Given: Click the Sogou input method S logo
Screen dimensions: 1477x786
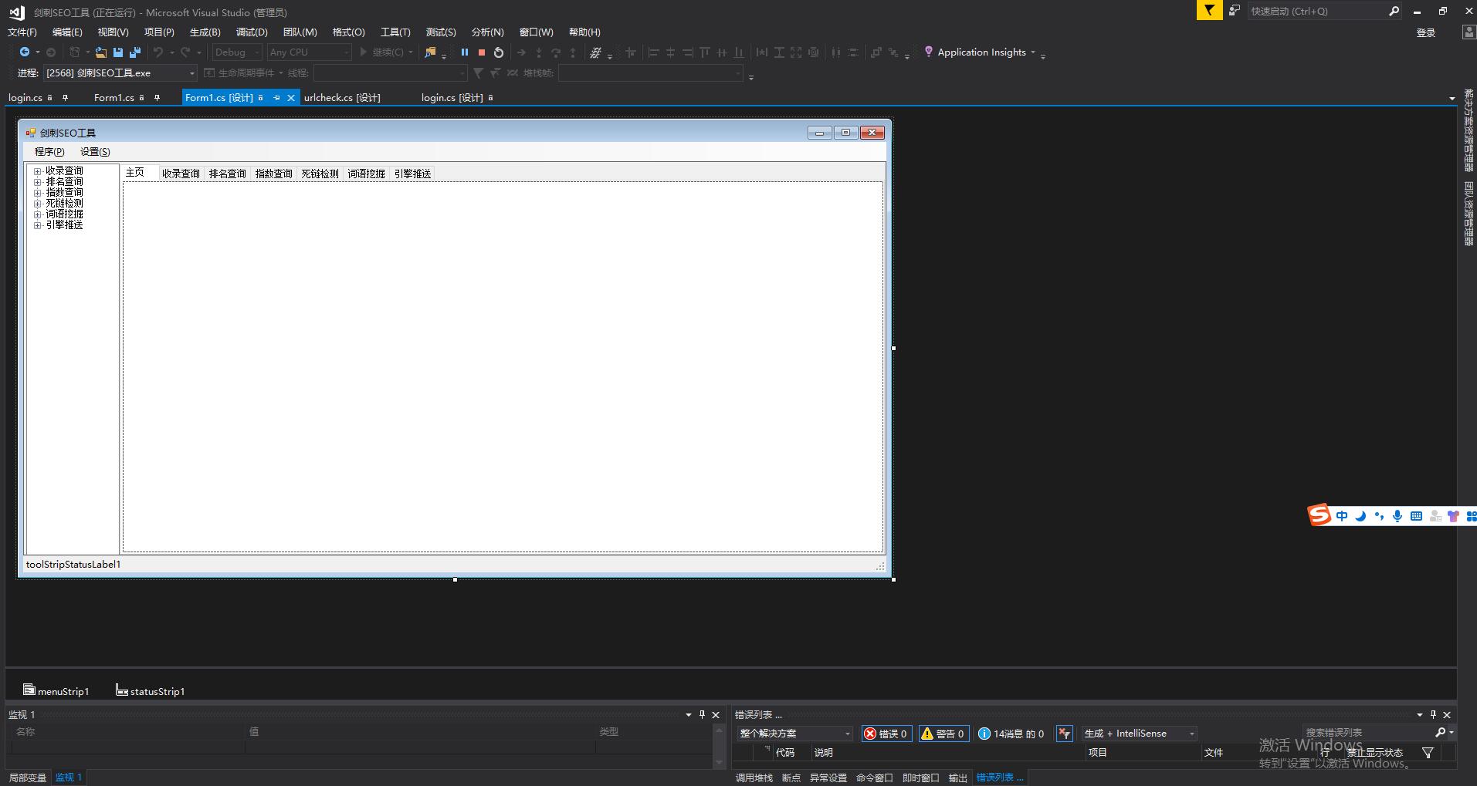Looking at the screenshot, I should (x=1319, y=515).
